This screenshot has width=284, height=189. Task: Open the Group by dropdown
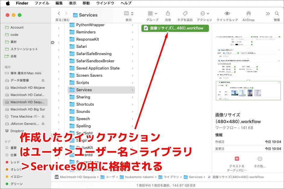[x=152, y=14]
